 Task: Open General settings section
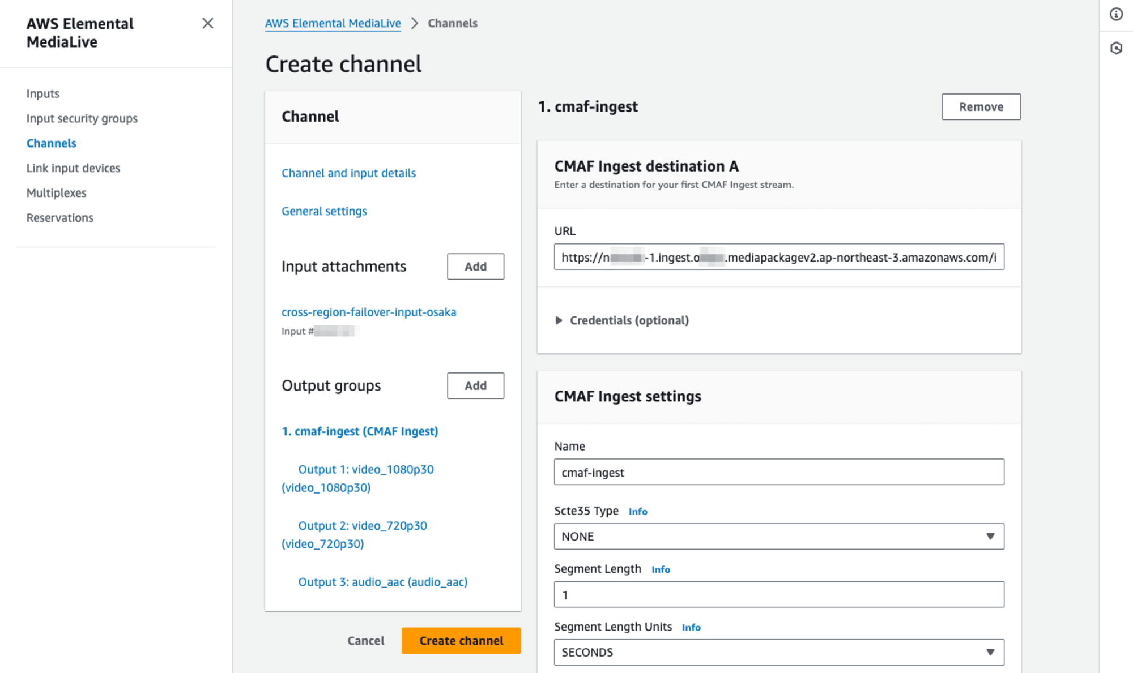pos(325,211)
